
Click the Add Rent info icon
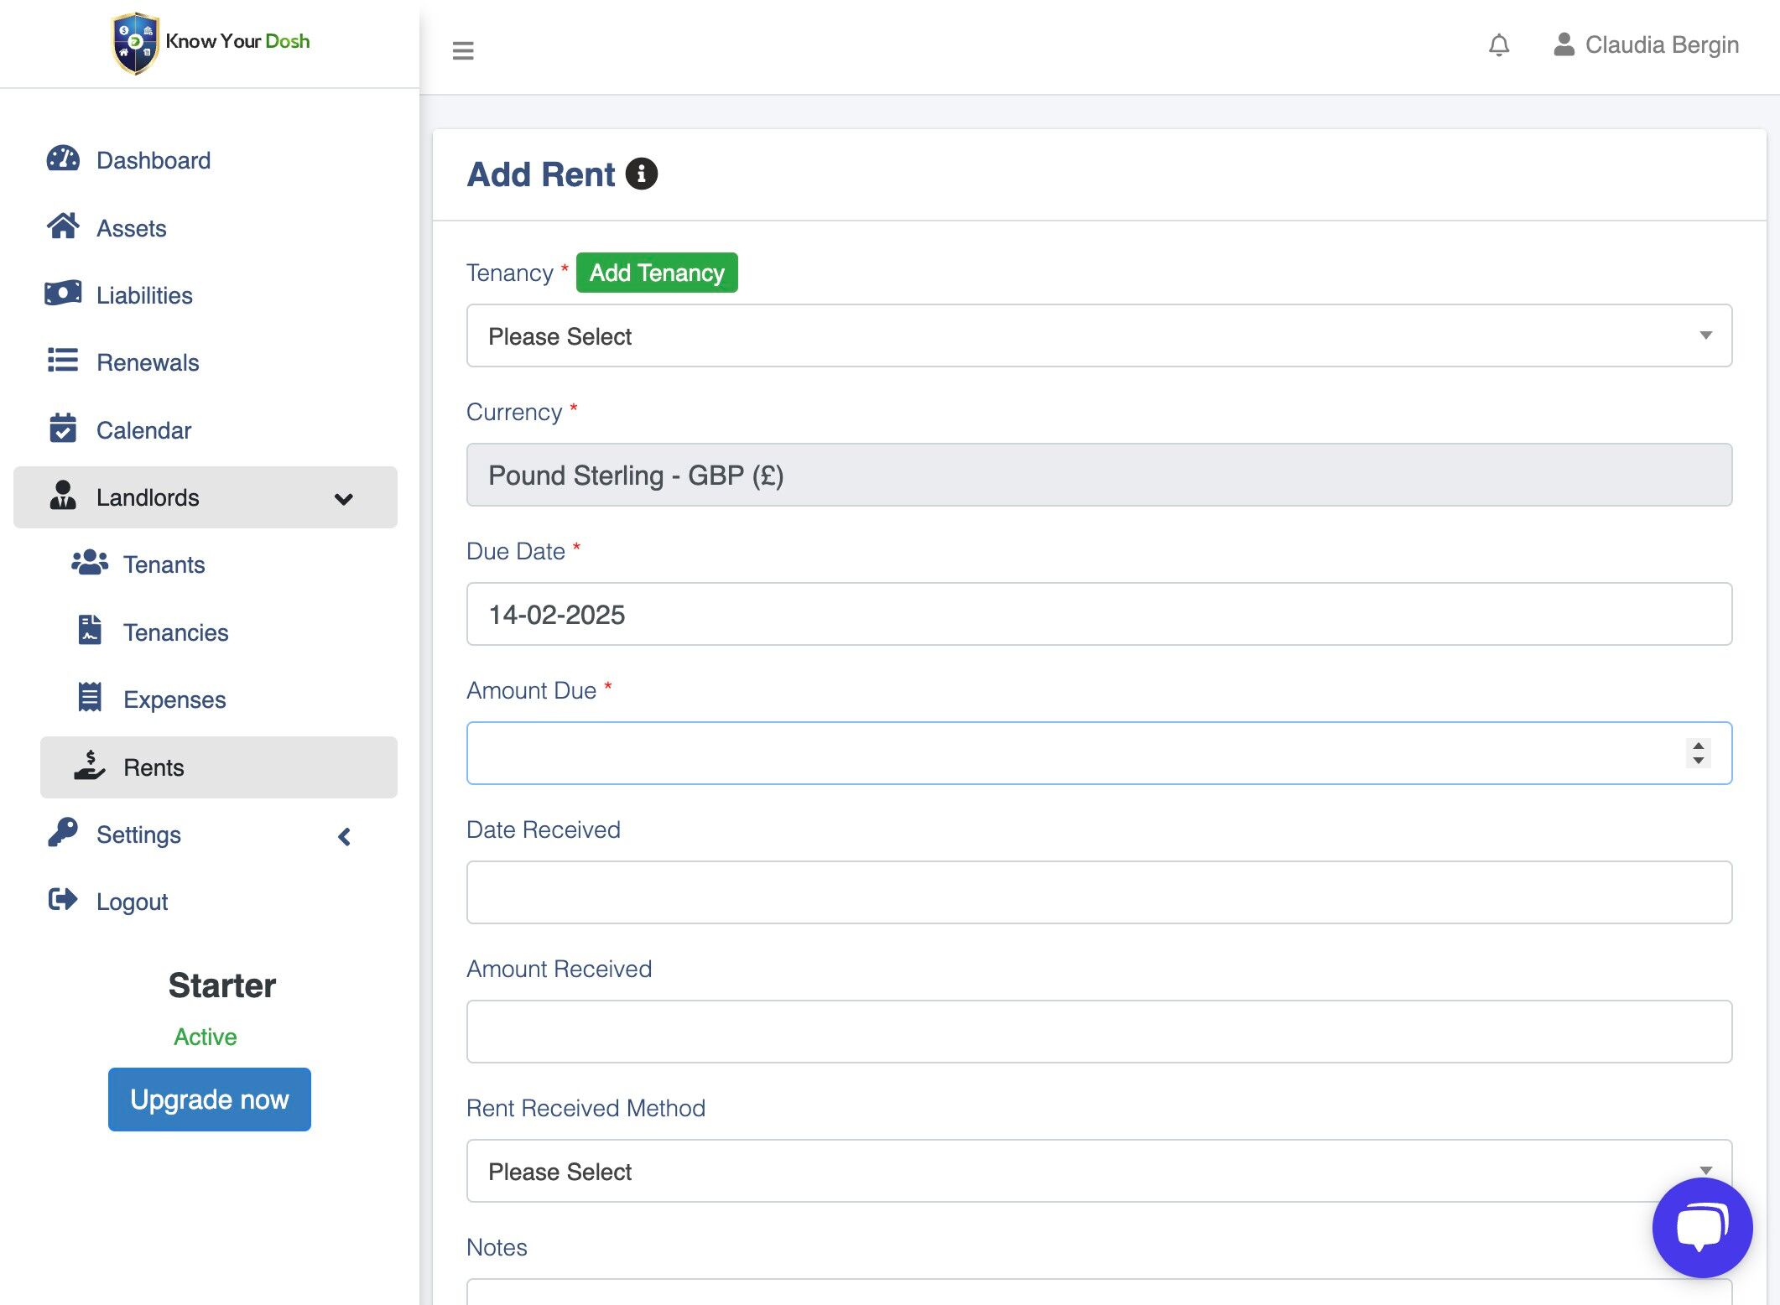point(642,174)
